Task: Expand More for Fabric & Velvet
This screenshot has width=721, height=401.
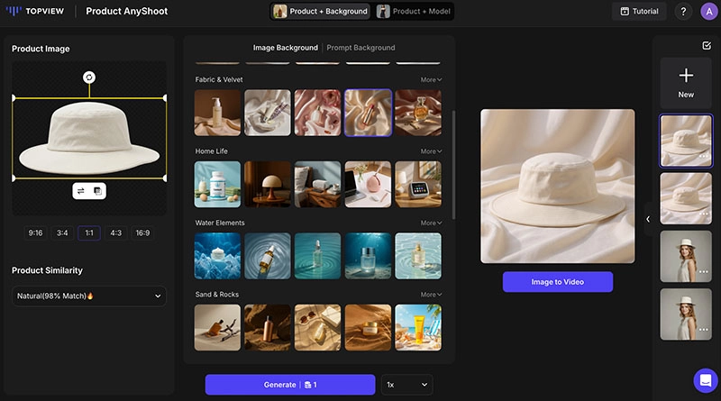Action: [x=431, y=79]
